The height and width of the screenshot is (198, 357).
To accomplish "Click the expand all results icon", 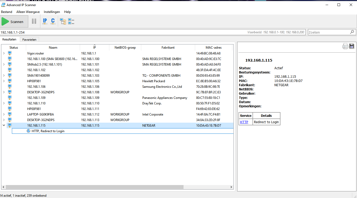I will [x=63, y=21].
